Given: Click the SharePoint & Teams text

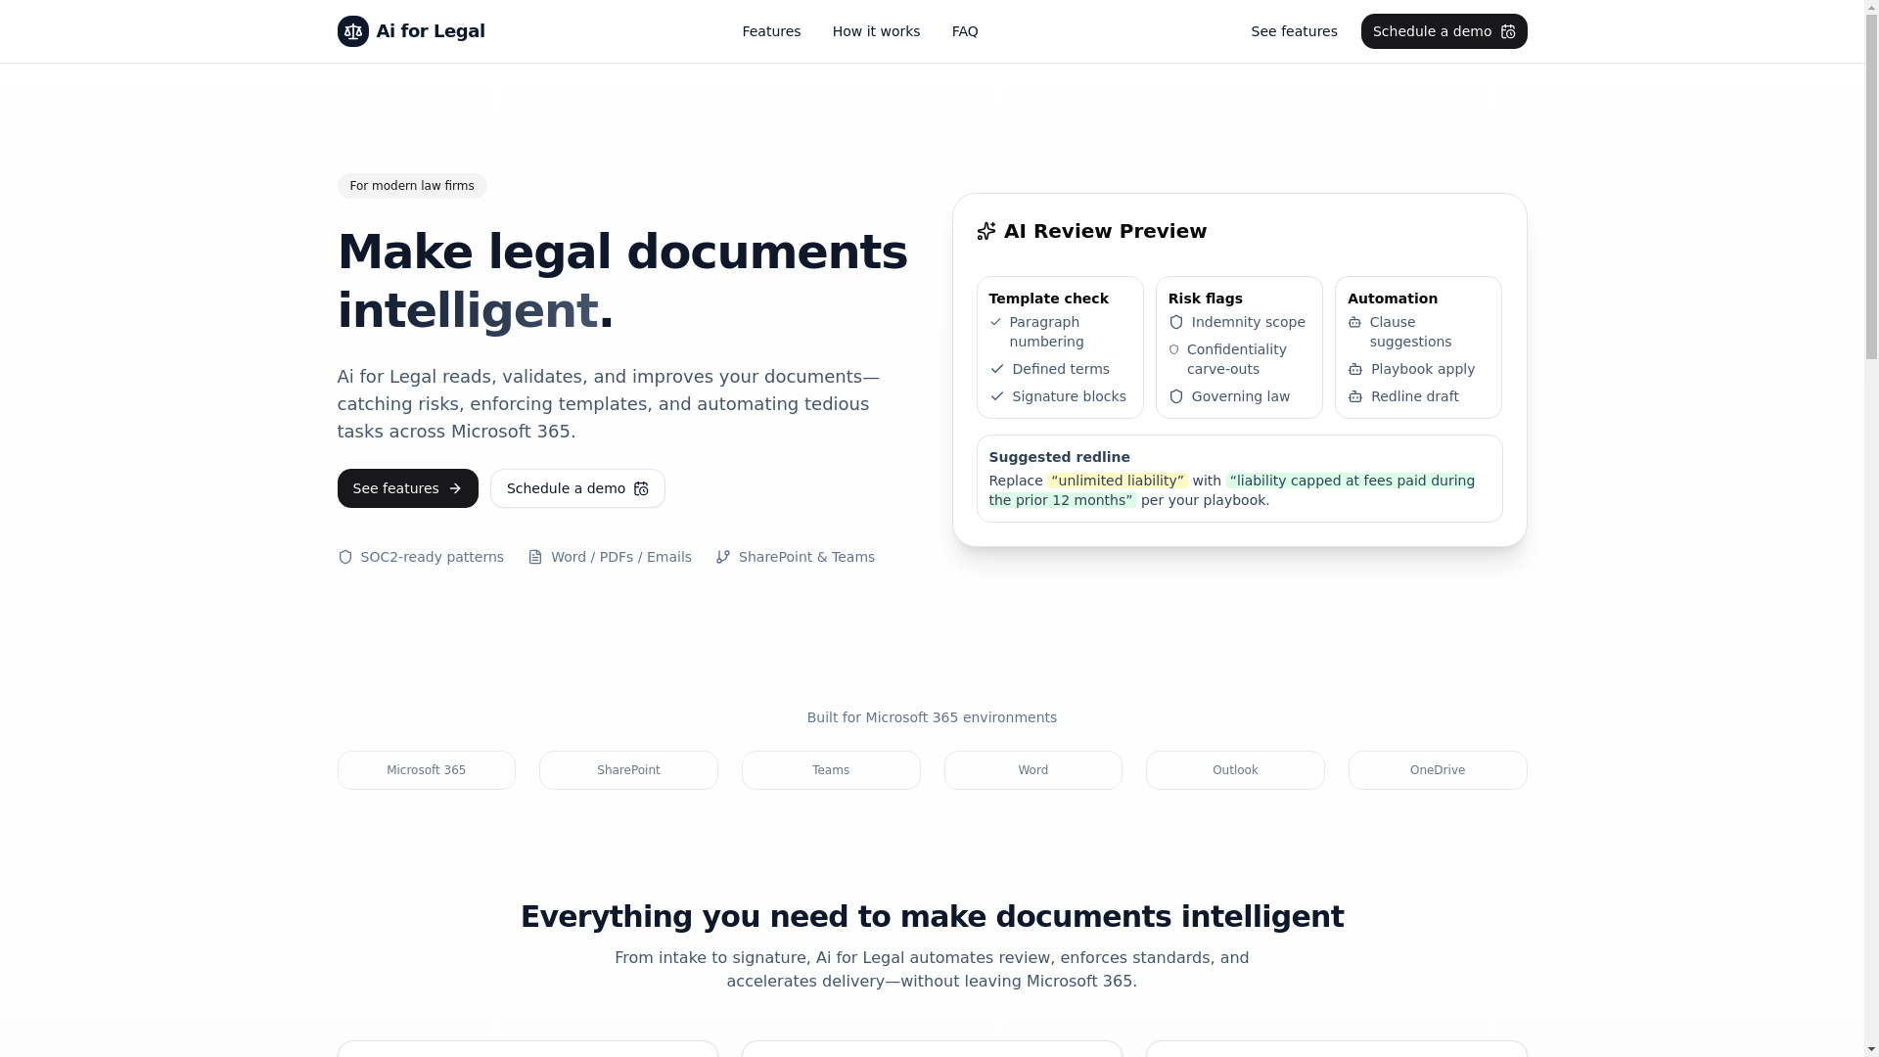Looking at the screenshot, I should click(807, 557).
